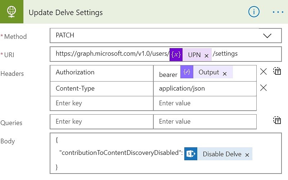Remove the Output token from header
The height and width of the screenshot is (180, 288).
tap(224, 74)
